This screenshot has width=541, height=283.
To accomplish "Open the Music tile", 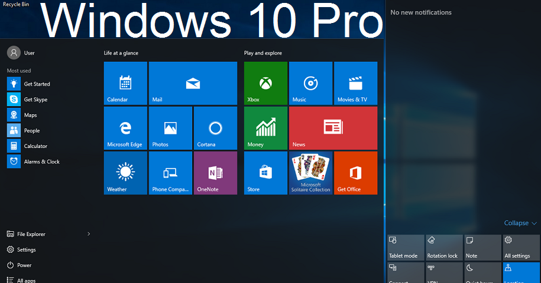I will (310, 83).
